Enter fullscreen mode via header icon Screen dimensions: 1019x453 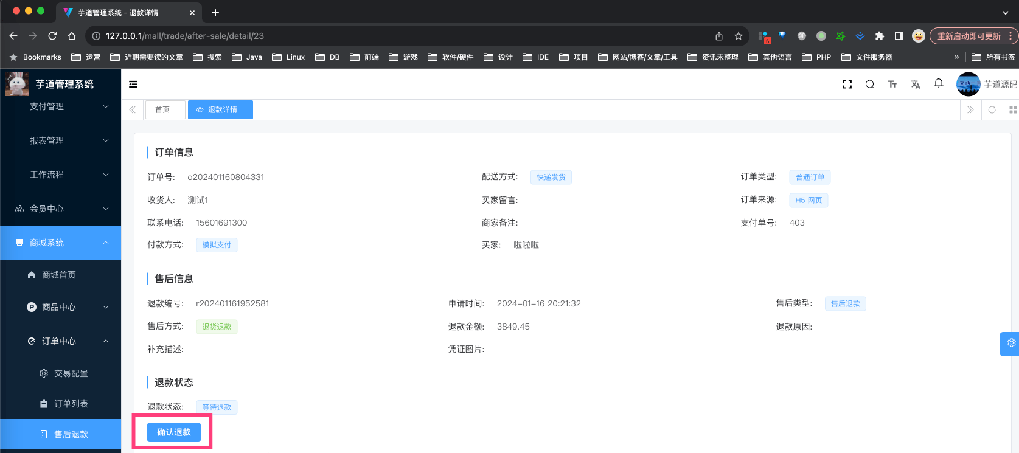click(x=847, y=85)
